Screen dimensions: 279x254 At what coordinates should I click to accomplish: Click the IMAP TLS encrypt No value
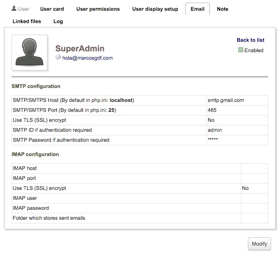click(x=245, y=188)
